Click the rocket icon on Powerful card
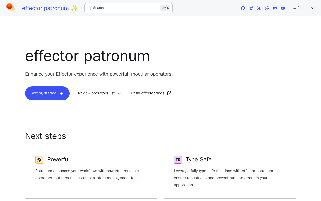 pyautogui.click(x=39, y=160)
